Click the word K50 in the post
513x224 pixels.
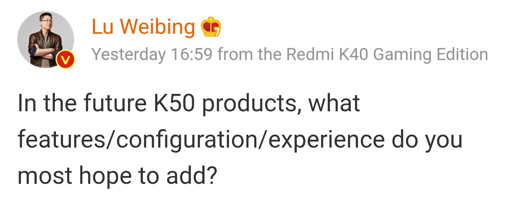174,103
